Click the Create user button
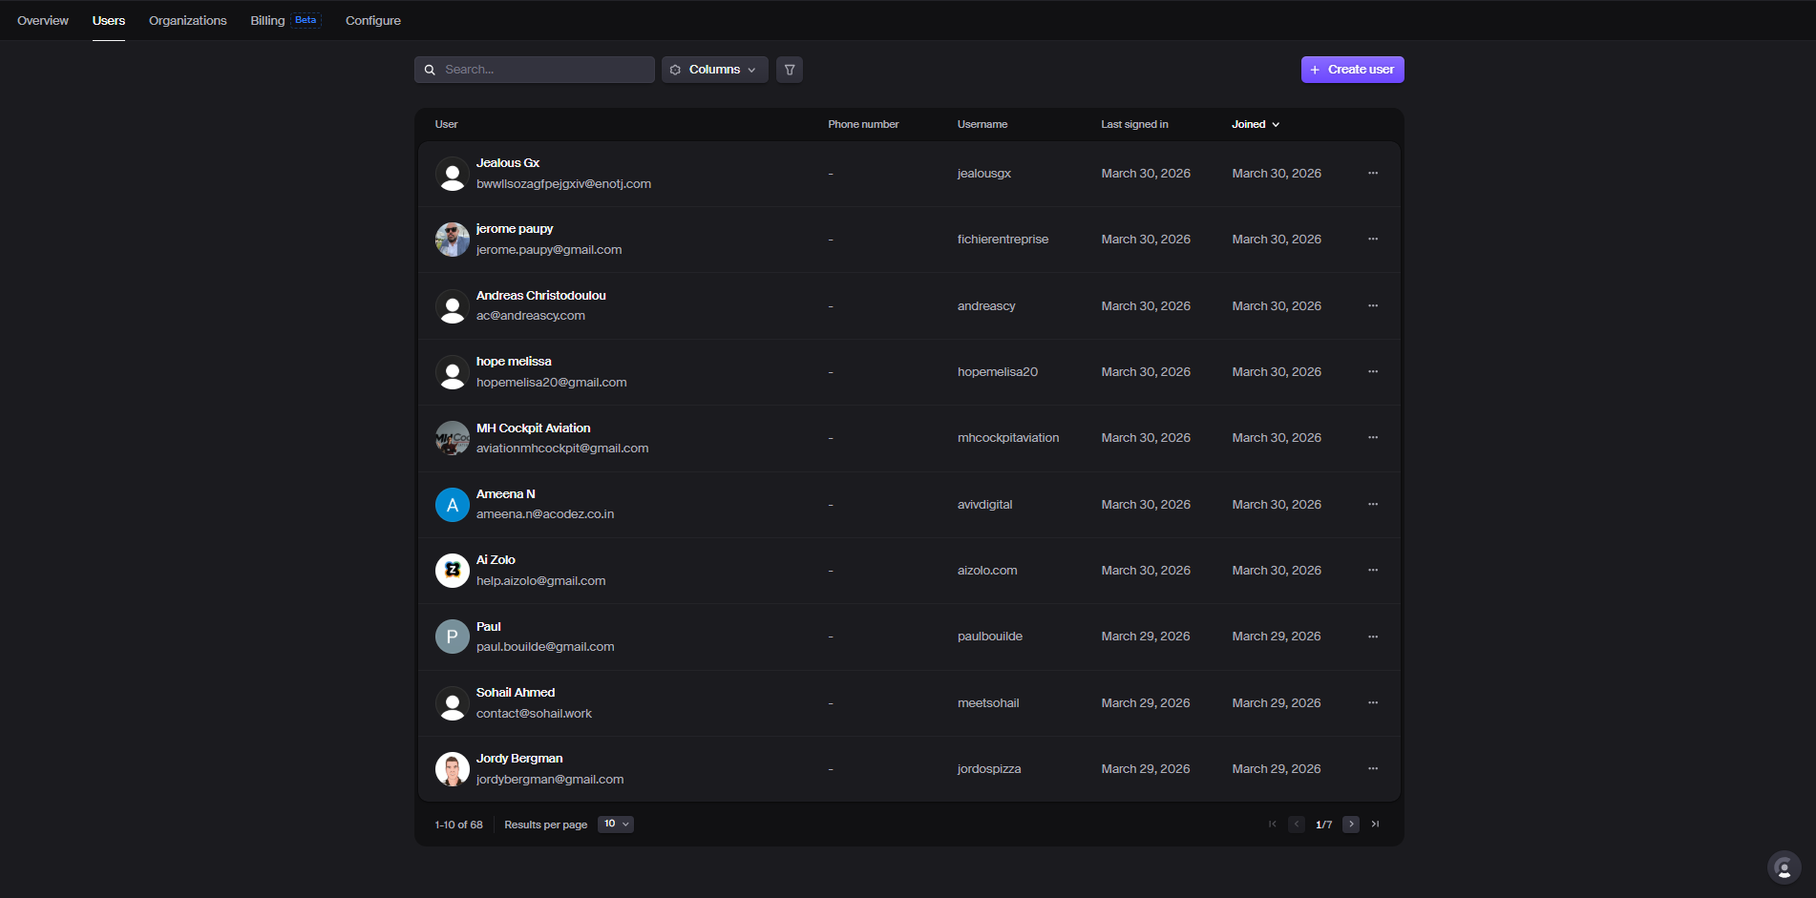This screenshot has width=1816, height=898. 1352,70
